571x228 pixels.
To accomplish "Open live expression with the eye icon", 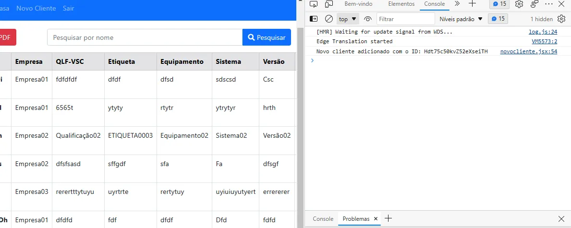I will (x=368, y=19).
